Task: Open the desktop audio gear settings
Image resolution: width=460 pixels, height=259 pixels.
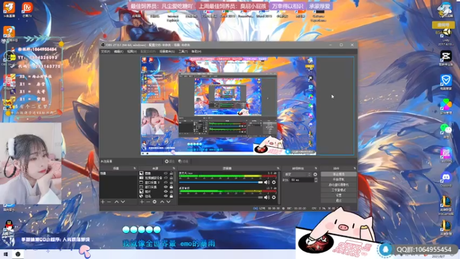Action: pyautogui.click(x=274, y=197)
